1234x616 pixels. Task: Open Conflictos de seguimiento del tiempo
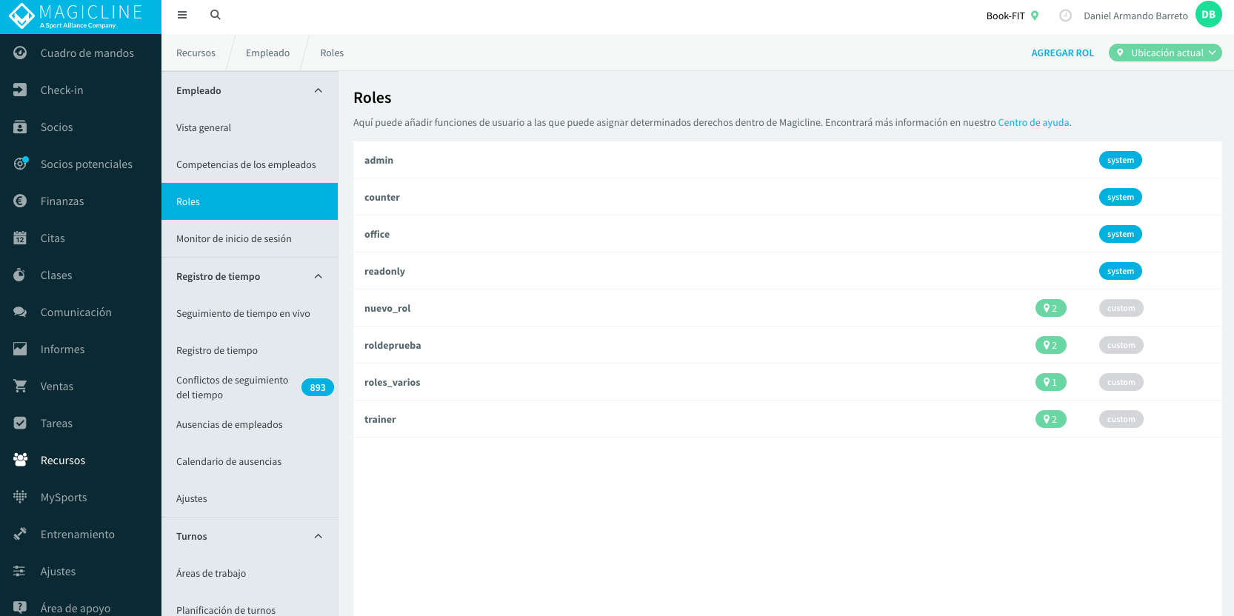250,387
